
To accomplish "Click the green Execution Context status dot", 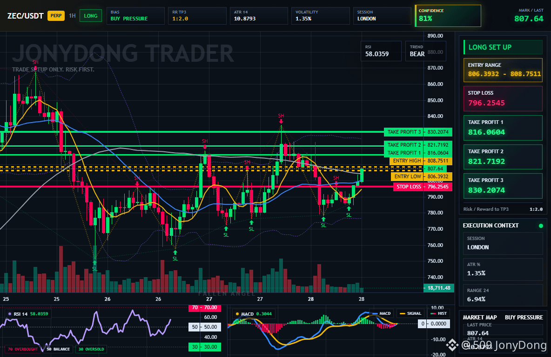I will 541,226.
